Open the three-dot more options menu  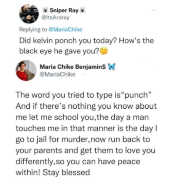click(x=154, y=10)
